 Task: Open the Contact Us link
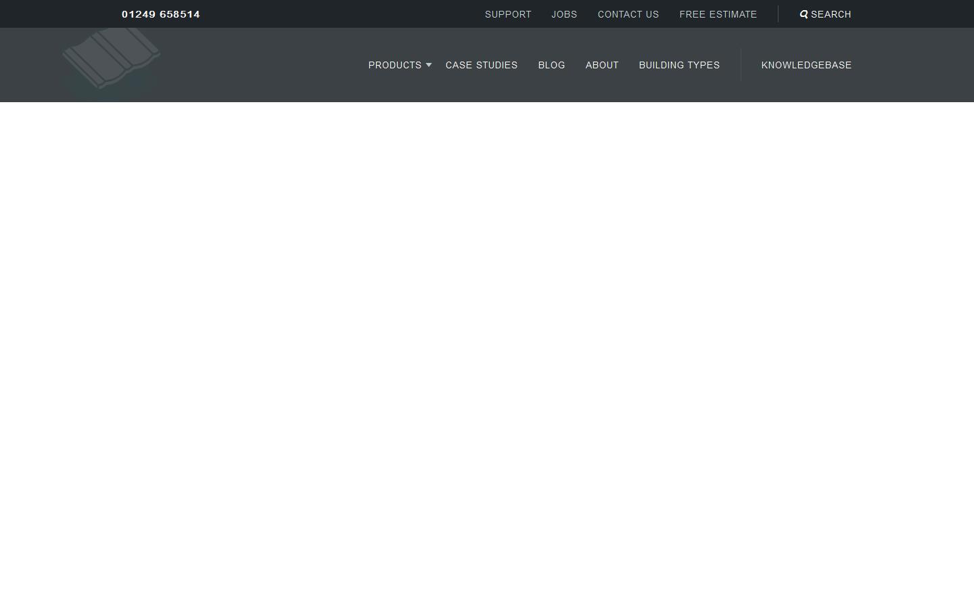tap(628, 14)
